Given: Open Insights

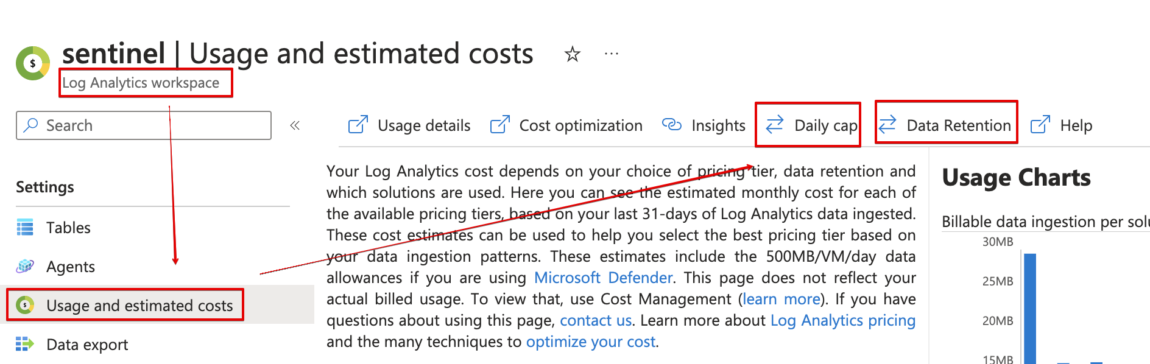Looking at the screenshot, I should pyautogui.click(x=704, y=125).
